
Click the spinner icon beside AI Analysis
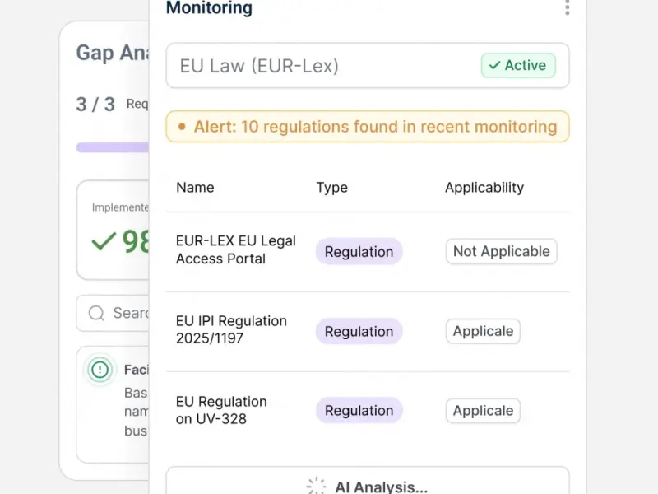(316, 486)
